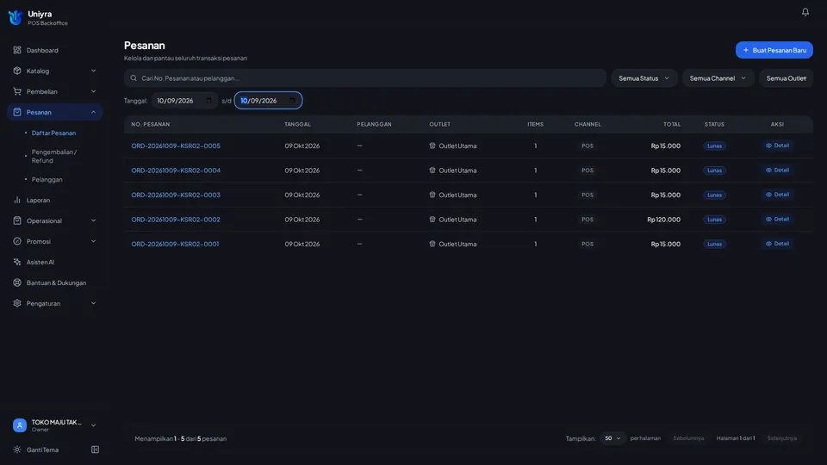Click outlet icon in ORD-20261009-KSR02-0001 row
This screenshot has height=465, width=827.
coord(432,244)
